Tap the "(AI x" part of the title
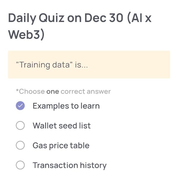This screenshot has width=178, height=187. [139, 18]
